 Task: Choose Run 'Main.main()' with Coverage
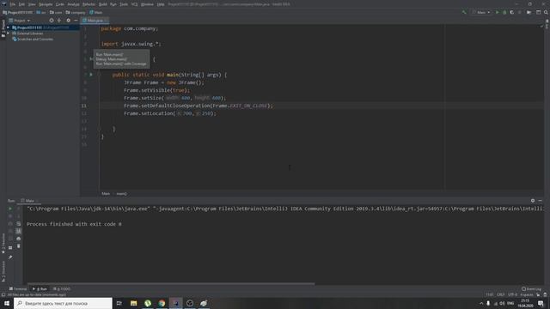(121, 64)
